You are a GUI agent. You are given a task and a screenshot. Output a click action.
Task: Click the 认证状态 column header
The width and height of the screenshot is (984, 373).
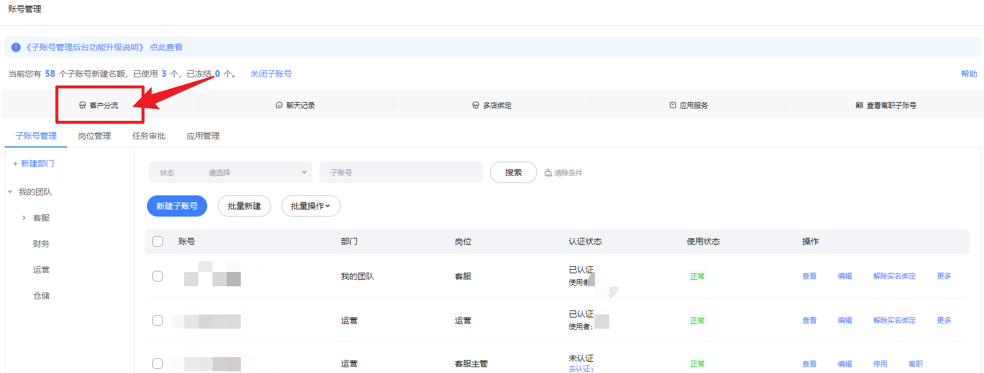(x=585, y=241)
